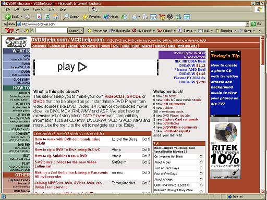Open the Favorites star toolbar button

(91, 17)
